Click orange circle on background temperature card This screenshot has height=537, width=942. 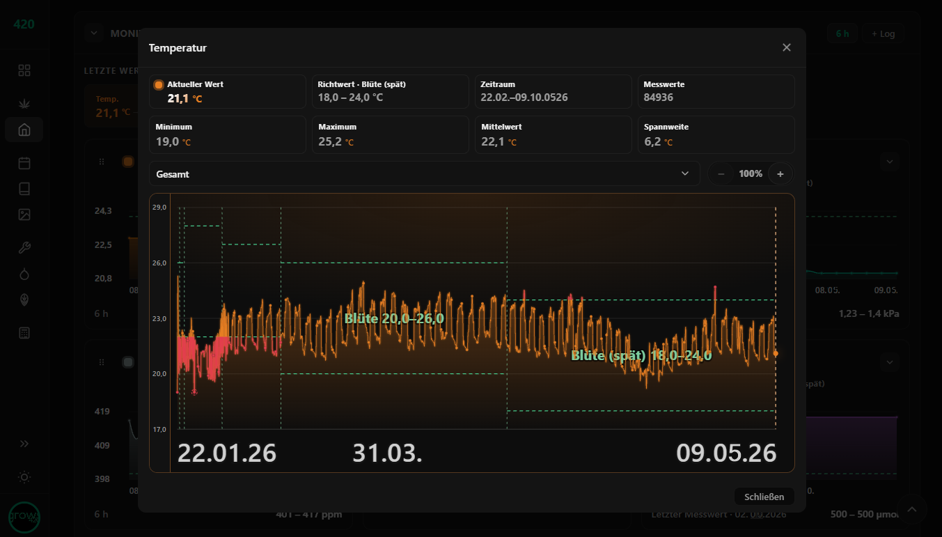point(128,162)
